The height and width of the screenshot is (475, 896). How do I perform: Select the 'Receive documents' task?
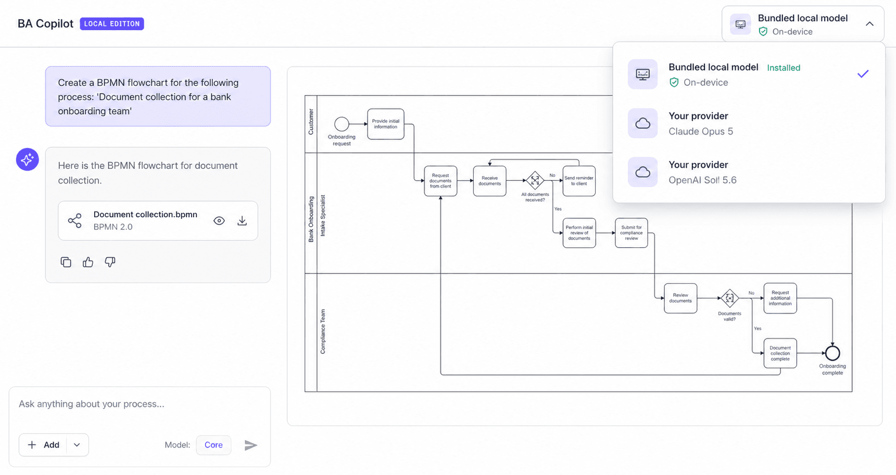tap(489, 181)
